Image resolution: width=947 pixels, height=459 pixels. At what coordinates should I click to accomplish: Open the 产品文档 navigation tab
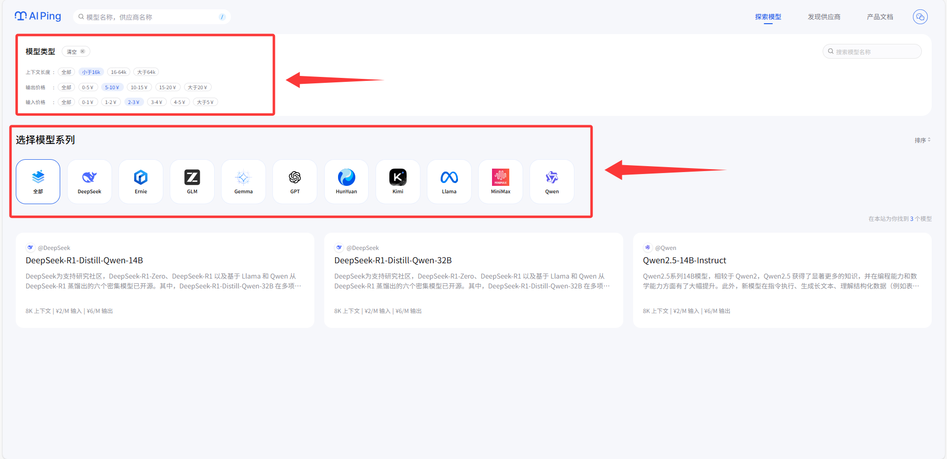pyautogui.click(x=880, y=17)
